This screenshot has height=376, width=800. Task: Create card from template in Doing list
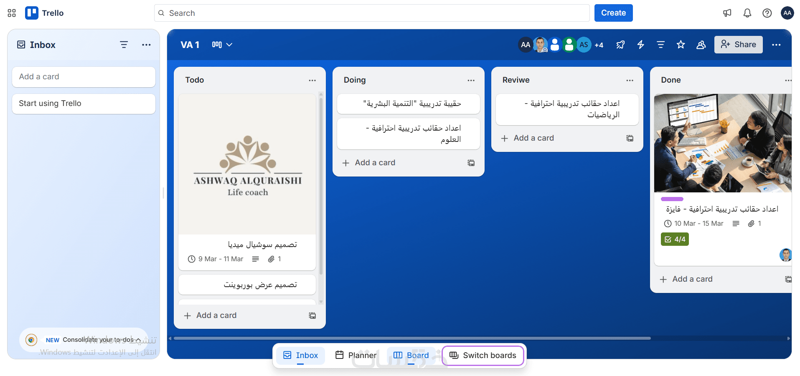pos(471,163)
